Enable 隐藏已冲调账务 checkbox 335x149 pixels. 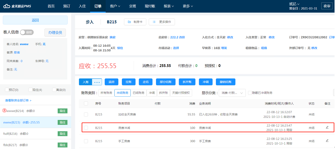pos(250,93)
